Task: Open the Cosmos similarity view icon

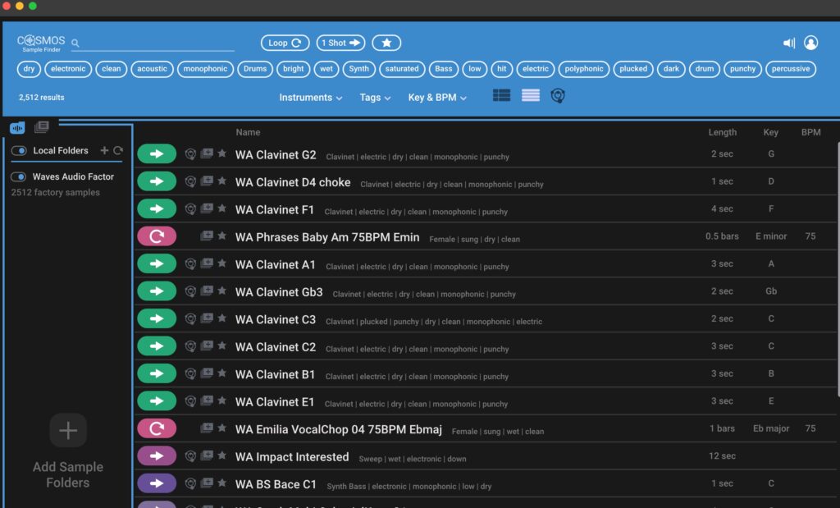Action: (558, 96)
